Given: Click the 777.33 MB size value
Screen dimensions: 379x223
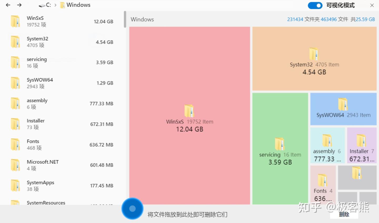Looking at the screenshot, I should tap(101, 103).
